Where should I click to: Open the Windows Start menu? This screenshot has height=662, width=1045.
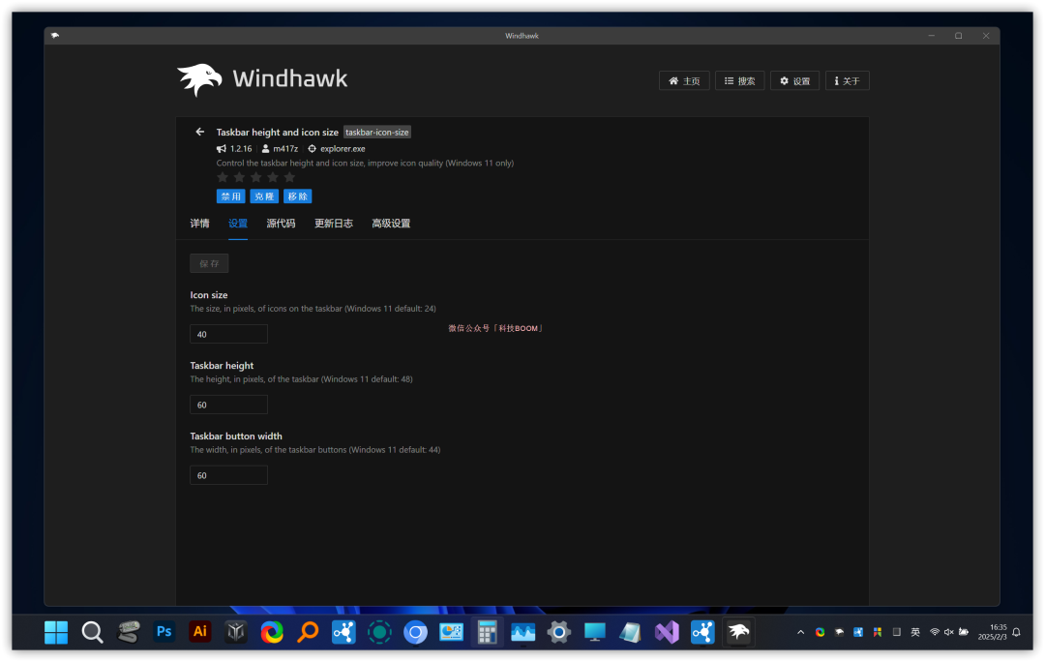[x=56, y=632]
